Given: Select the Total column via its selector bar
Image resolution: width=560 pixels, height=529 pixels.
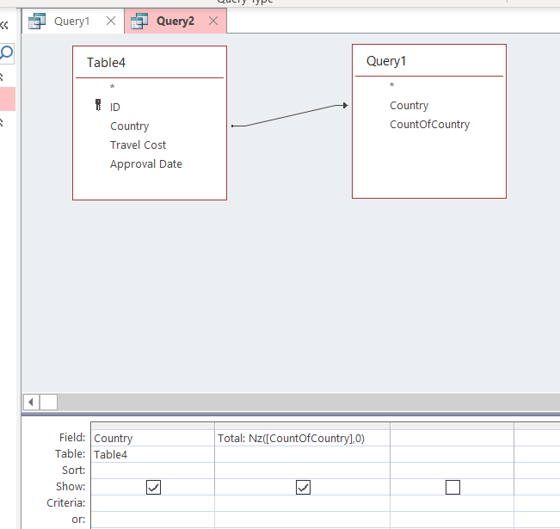Looking at the screenshot, I should click(302, 426).
